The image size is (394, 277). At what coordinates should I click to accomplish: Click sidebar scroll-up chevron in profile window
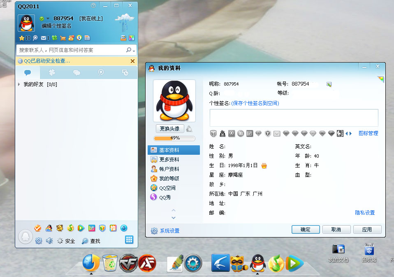tap(174, 210)
